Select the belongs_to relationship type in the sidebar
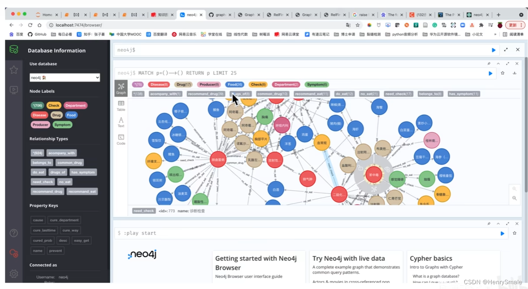The width and height of the screenshot is (528, 289). point(42,163)
